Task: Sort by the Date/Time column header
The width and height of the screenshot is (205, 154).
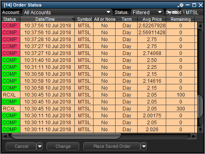Action: click(47, 19)
